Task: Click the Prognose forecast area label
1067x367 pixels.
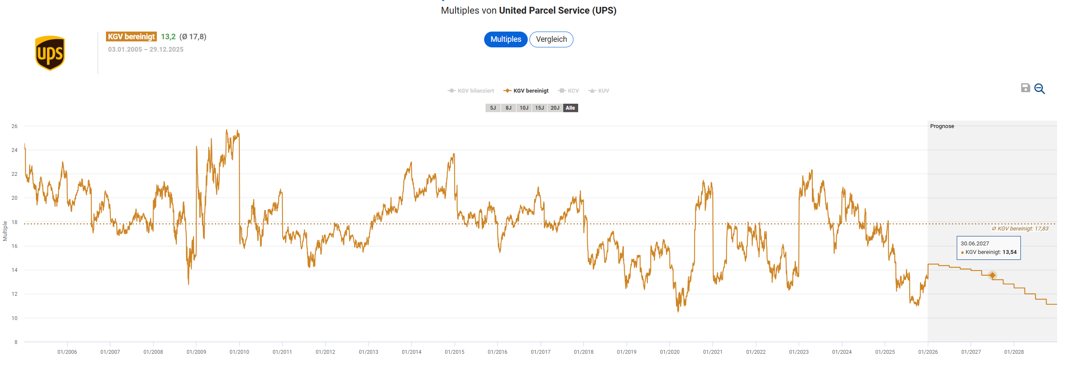Action: (942, 126)
